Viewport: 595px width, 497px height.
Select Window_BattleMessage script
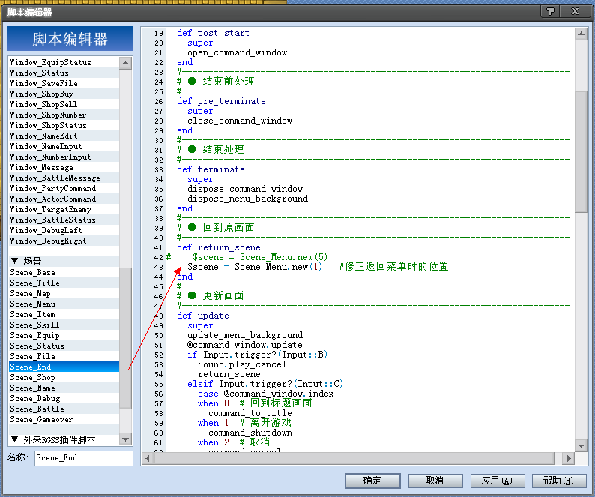64,178
